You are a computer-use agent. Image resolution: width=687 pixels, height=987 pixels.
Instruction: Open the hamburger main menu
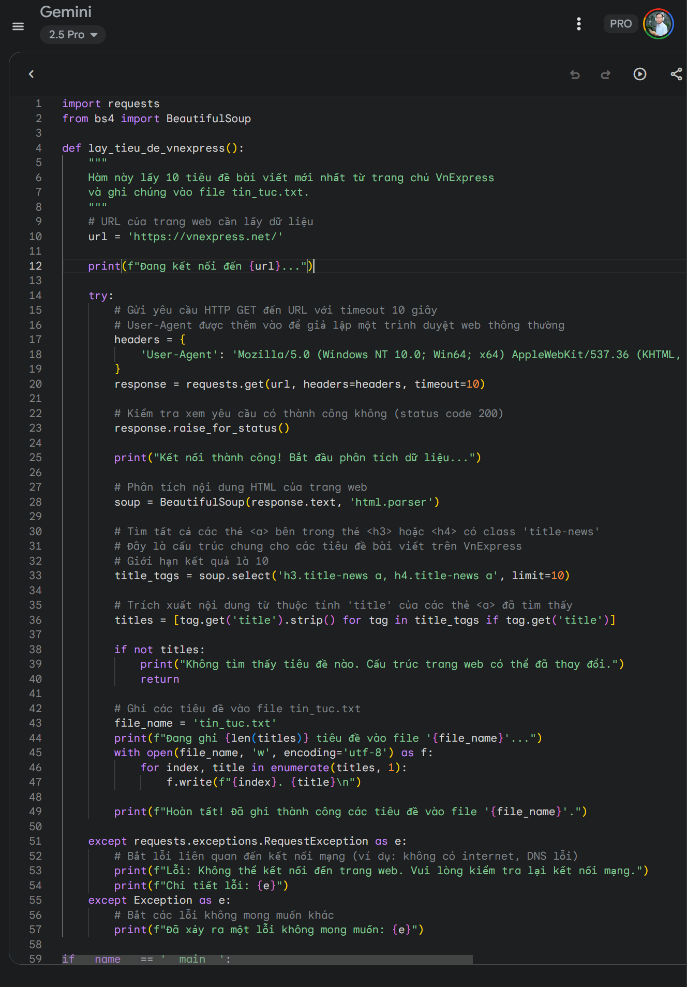coord(18,26)
